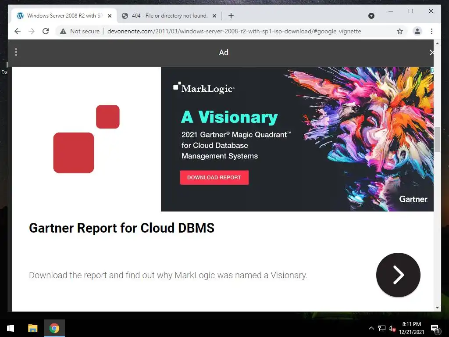449x337 pixels.
Task: Click the 'Download the report' description text
Action: pos(168,276)
